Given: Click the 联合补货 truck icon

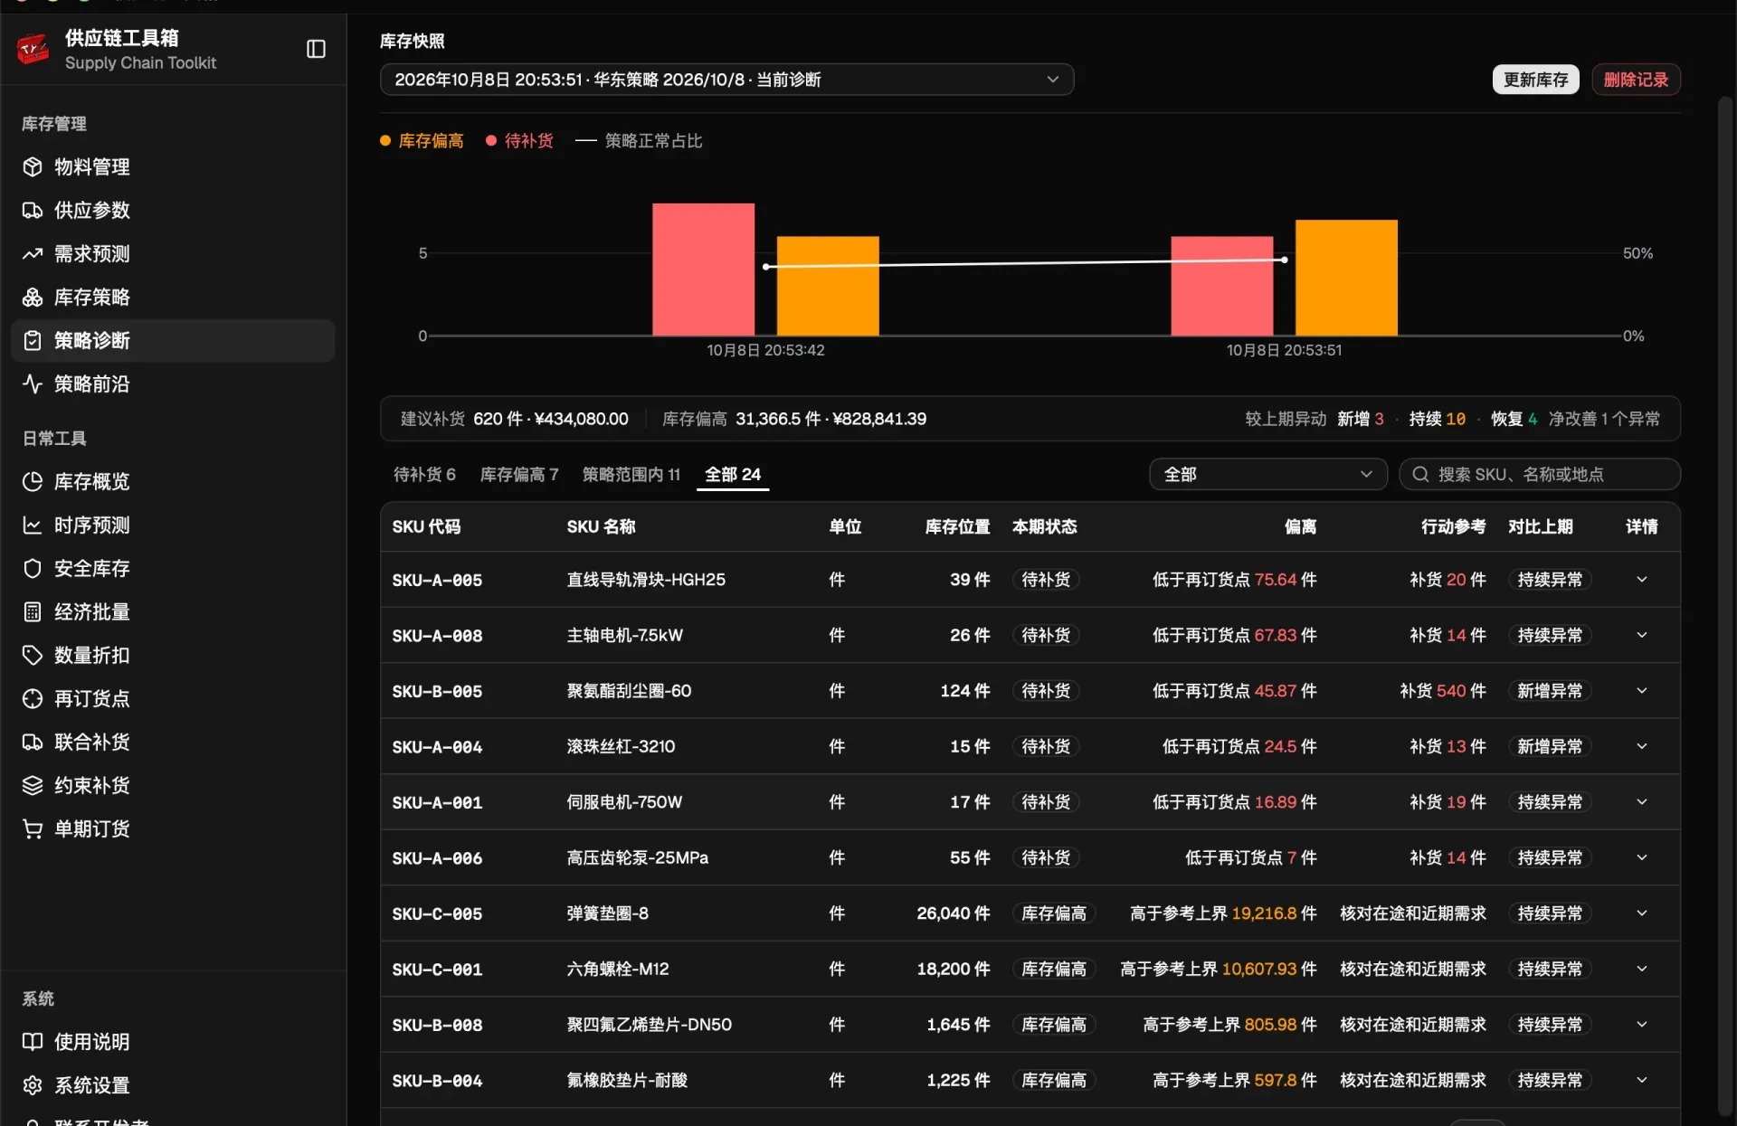Looking at the screenshot, I should tap(33, 742).
